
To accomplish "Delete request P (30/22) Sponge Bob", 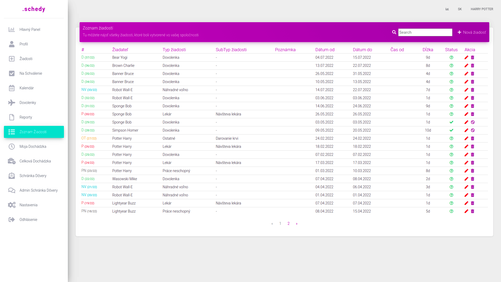I will (x=473, y=114).
